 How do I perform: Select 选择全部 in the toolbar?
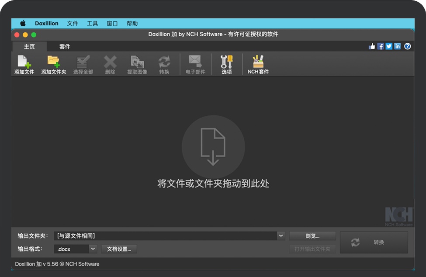point(83,63)
